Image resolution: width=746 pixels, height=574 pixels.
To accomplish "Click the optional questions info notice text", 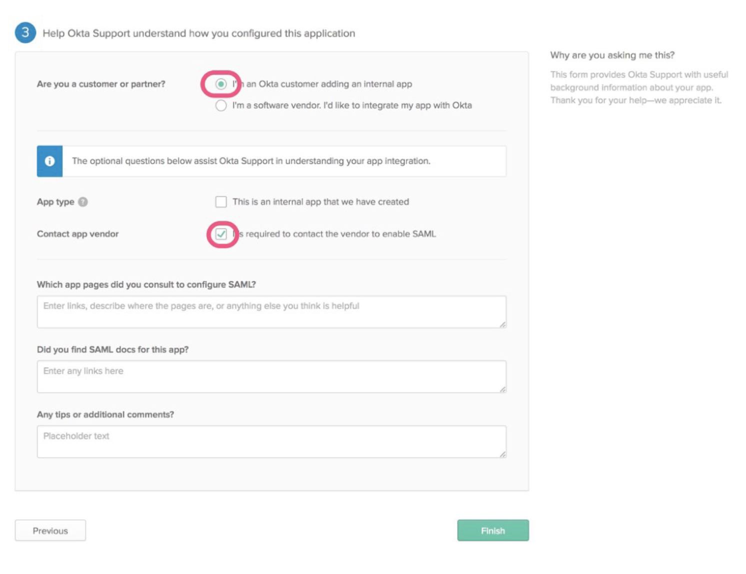I will coord(251,161).
